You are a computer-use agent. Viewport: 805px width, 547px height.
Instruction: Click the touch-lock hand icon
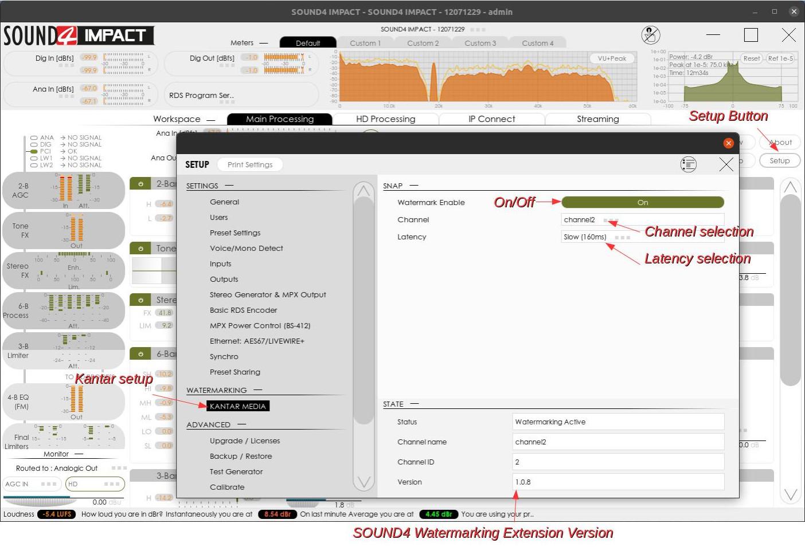(x=650, y=36)
